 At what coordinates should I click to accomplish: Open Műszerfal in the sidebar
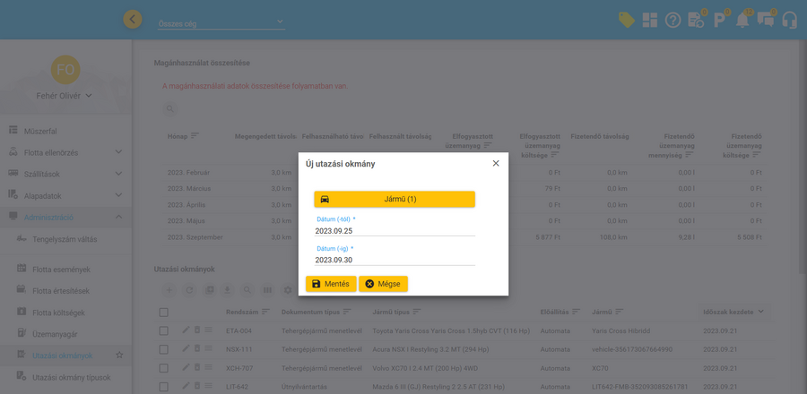point(39,131)
